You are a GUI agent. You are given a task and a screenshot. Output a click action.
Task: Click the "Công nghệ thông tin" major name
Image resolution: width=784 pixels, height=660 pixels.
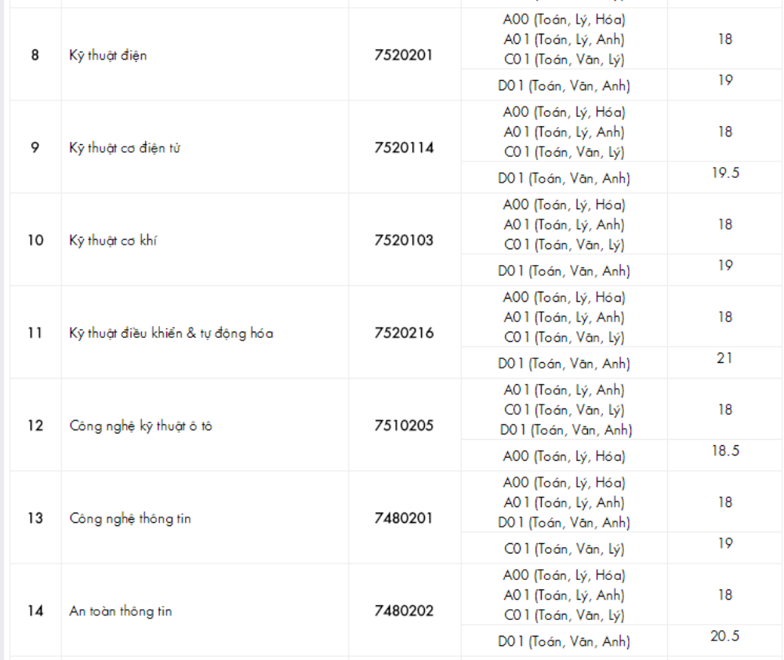pyautogui.click(x=130, y=519)
